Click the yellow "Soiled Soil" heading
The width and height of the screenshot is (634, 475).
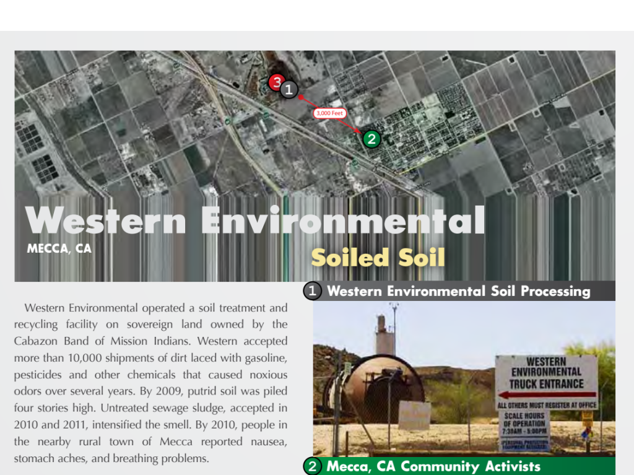point(378,258)
